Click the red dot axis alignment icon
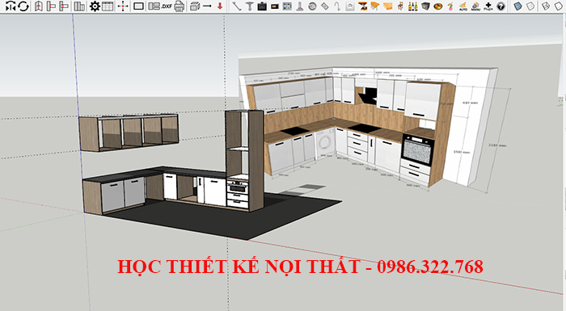Image resolution: width=566 pixels, height=311 pixels. pos(123,6)
